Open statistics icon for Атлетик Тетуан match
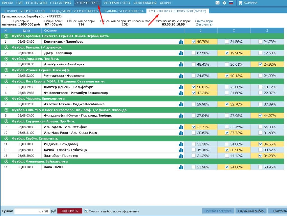 (181, 104)
